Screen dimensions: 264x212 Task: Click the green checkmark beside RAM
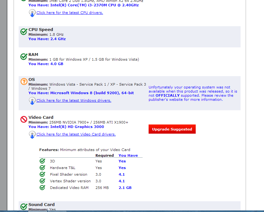pyautogui.click(x=24, y=57)
